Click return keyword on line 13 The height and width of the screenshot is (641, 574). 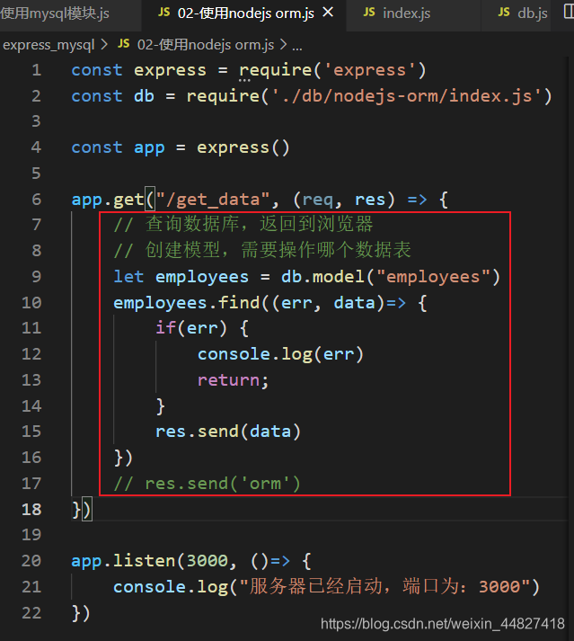[228, 380]
